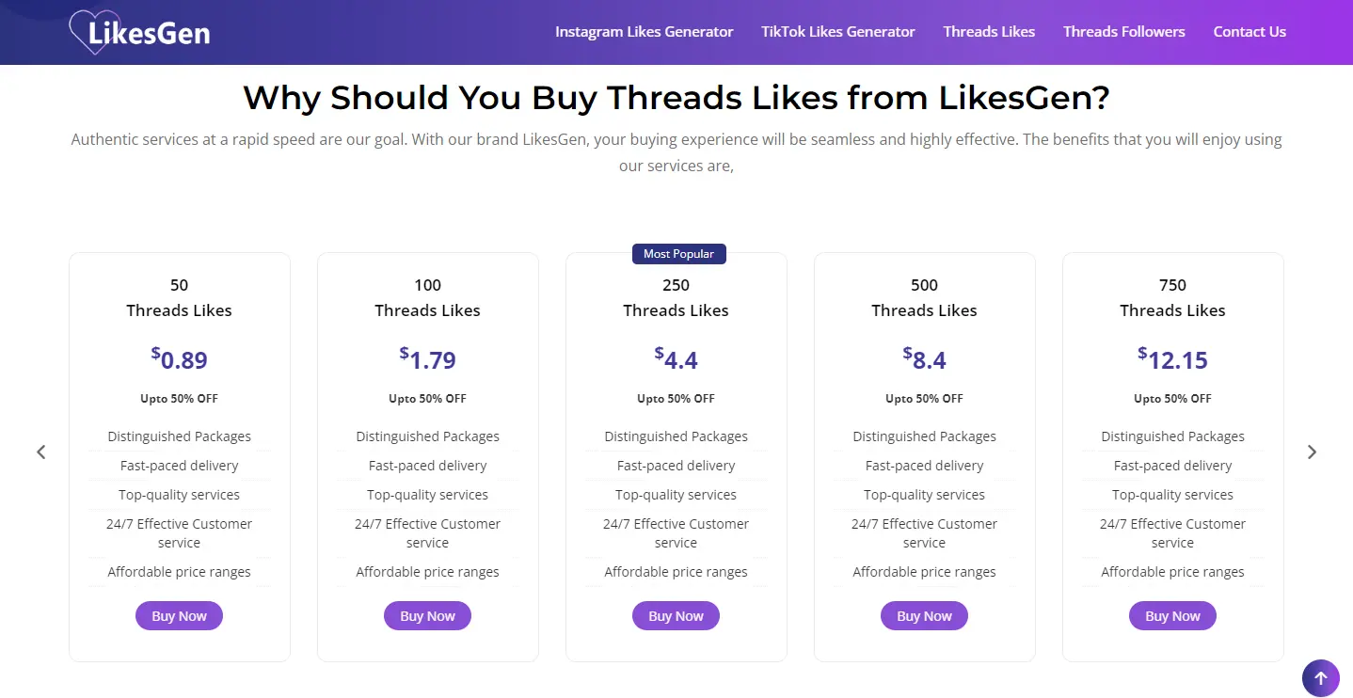1353x698 pixels.
Task: Buy the 500 Threads Likes package
Action: 924,616
